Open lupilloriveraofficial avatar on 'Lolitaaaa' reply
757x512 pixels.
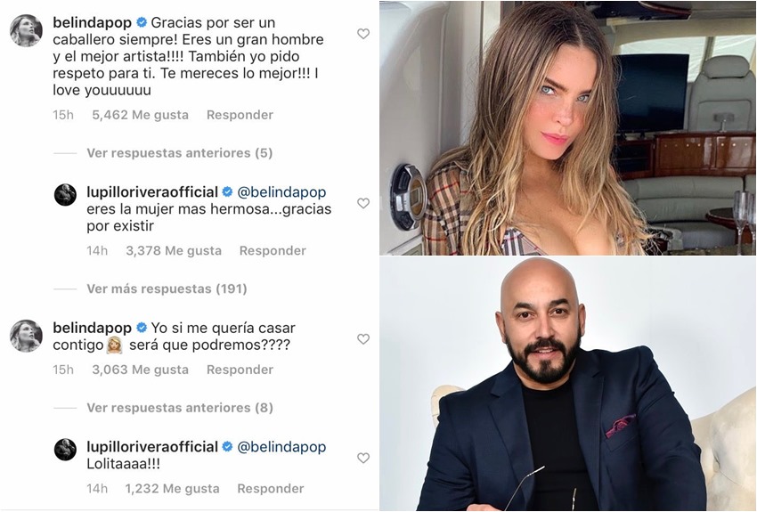[65, 450]
